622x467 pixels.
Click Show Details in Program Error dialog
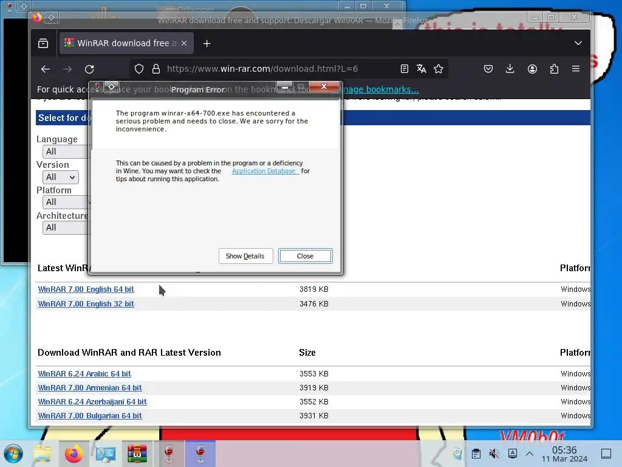pyautogui.click(x=245, y=256)
